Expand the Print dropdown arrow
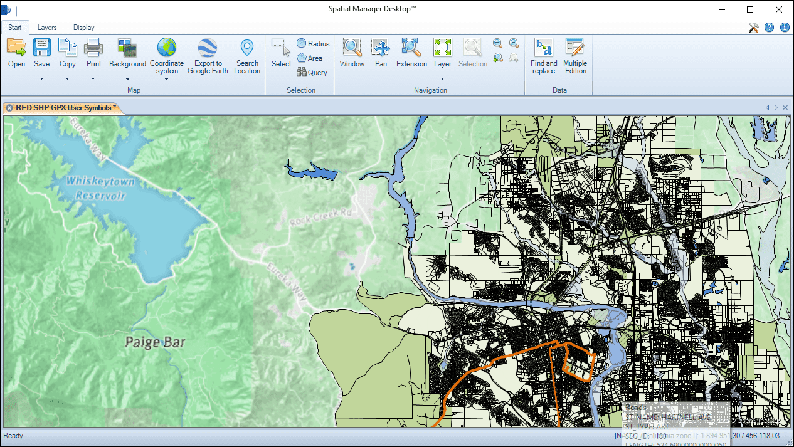Image resolution: width=794 pixels, height=447 pixels. pyautogui.click(x=93, y=79)
